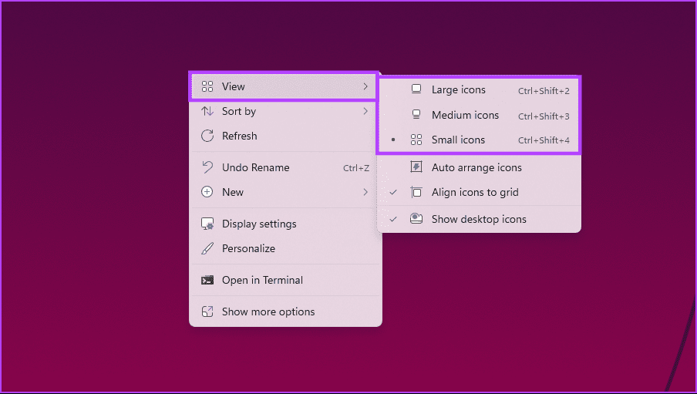Image resolution: width=697 pixels, height=394 pixels.
Task: Click the New plus circle icon
Action: tap(207, 192)
